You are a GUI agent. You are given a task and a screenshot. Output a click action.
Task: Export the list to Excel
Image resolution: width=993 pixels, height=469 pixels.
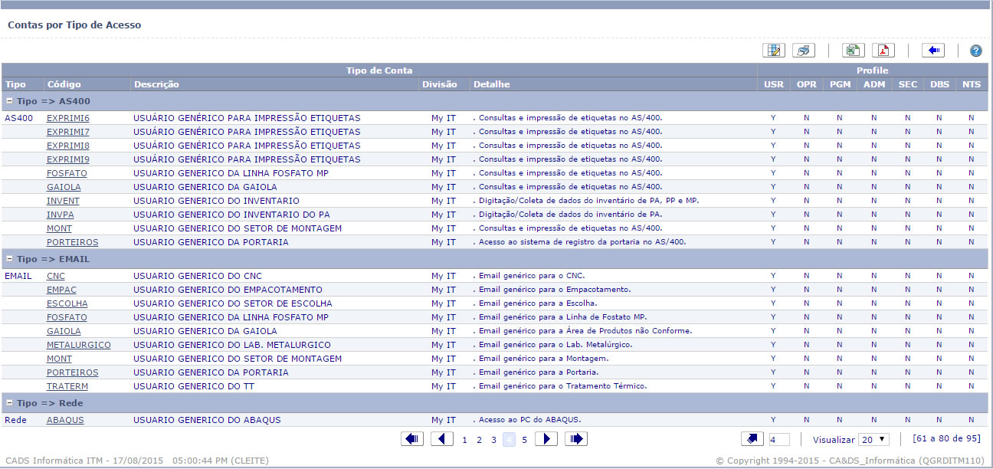point(853,51)
